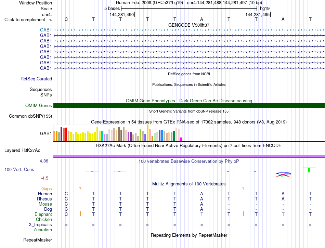The height and width of the screenshot is (248, 325).
Task: Click the C base in the complement row
Action: coord(66,19)
